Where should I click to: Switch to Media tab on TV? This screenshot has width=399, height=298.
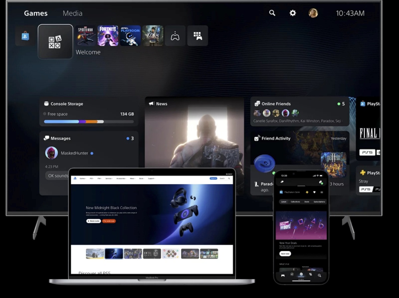(72, 13)
